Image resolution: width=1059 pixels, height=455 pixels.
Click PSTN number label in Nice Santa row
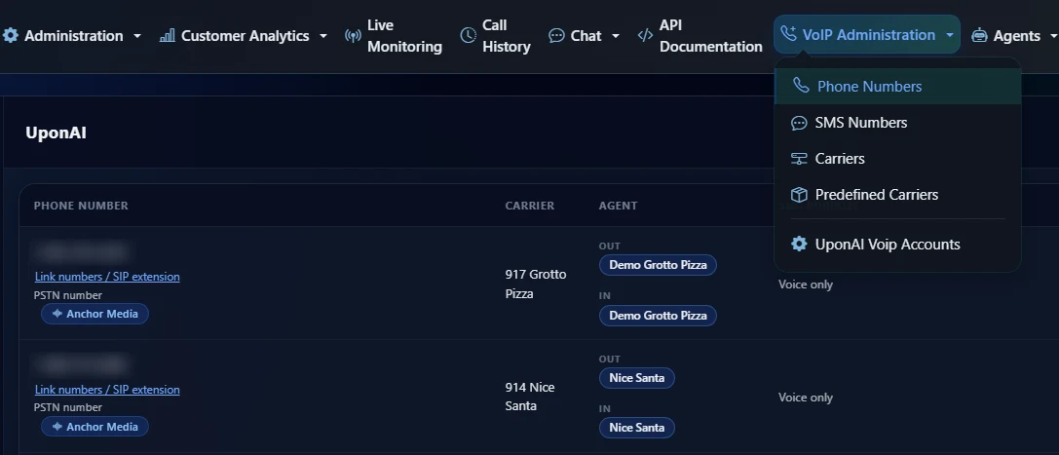point(68,407)
